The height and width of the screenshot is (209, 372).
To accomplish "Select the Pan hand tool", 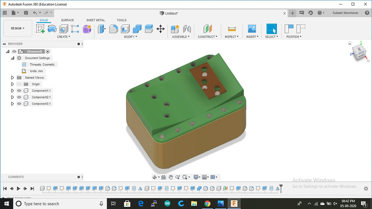I will tap(171, 177).
